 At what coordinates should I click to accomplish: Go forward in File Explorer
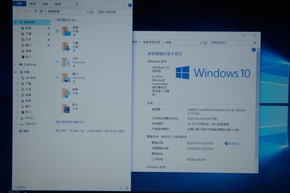[x=25, y=11]
